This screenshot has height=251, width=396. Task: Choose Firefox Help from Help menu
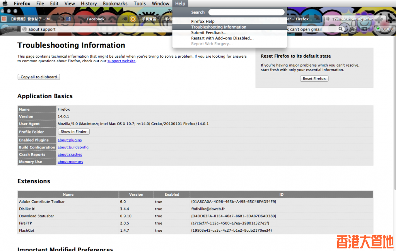point(230,21)
